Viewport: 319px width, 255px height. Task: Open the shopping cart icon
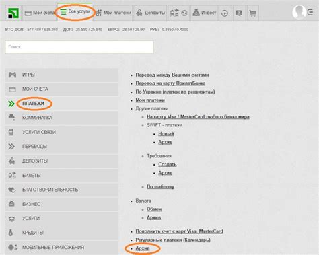253,13
